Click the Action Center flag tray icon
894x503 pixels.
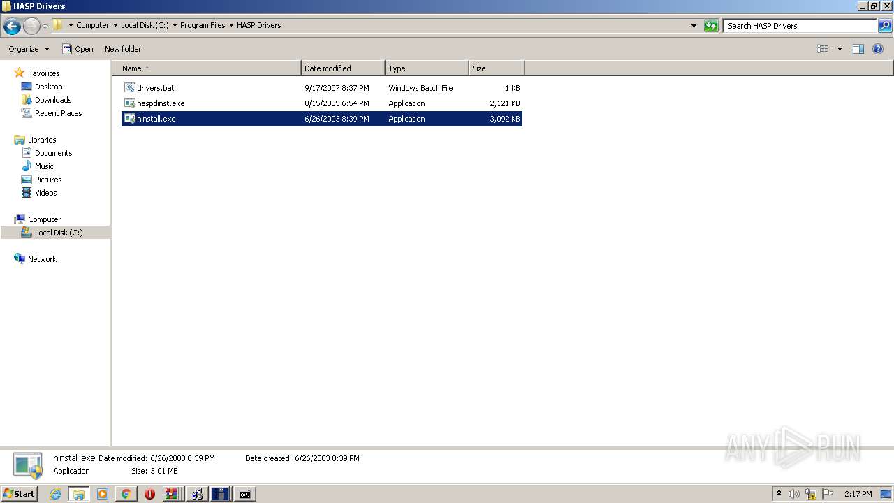827,494
